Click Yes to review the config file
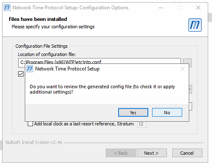Viewport: 212px width, 167px height. click(133, 112)
